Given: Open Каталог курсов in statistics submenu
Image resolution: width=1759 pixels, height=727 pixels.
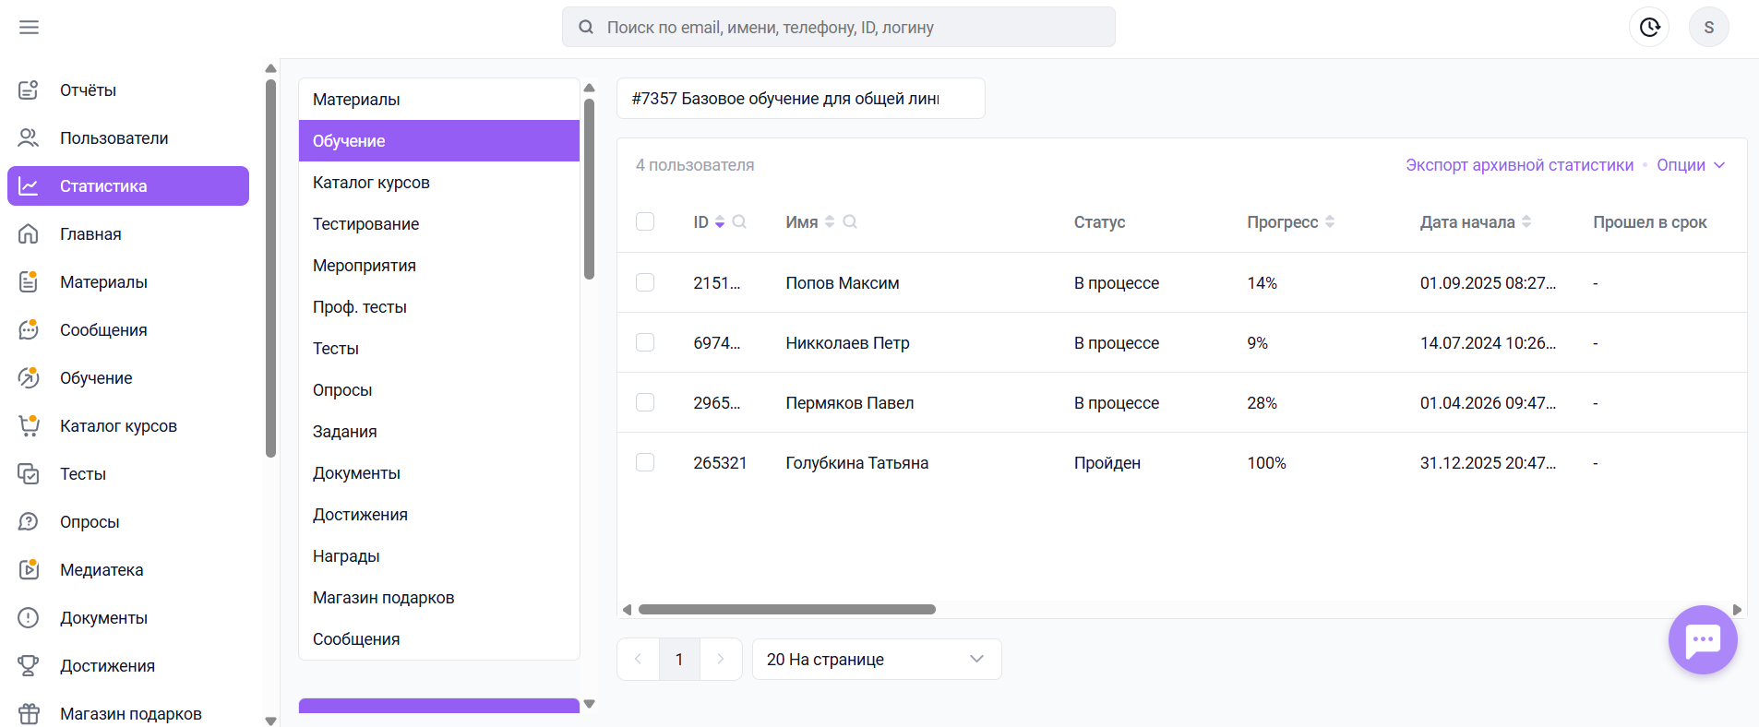Looking at the screenshot, I should pyautogui.click(x=371, y=183).
